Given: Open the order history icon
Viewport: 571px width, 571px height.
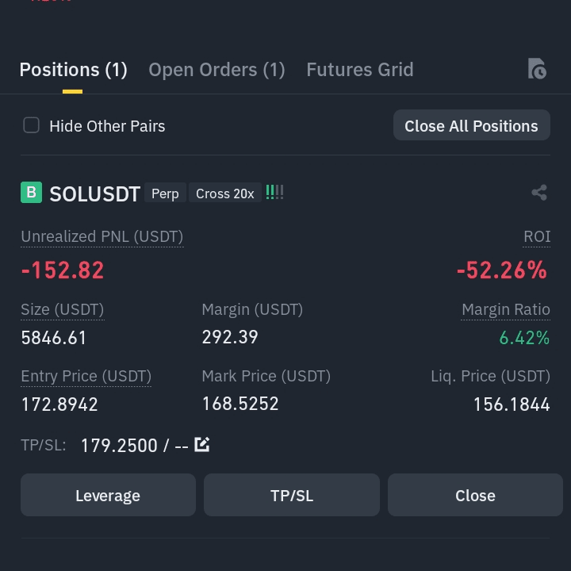Looking at the screenshot, I should [537, 68].
